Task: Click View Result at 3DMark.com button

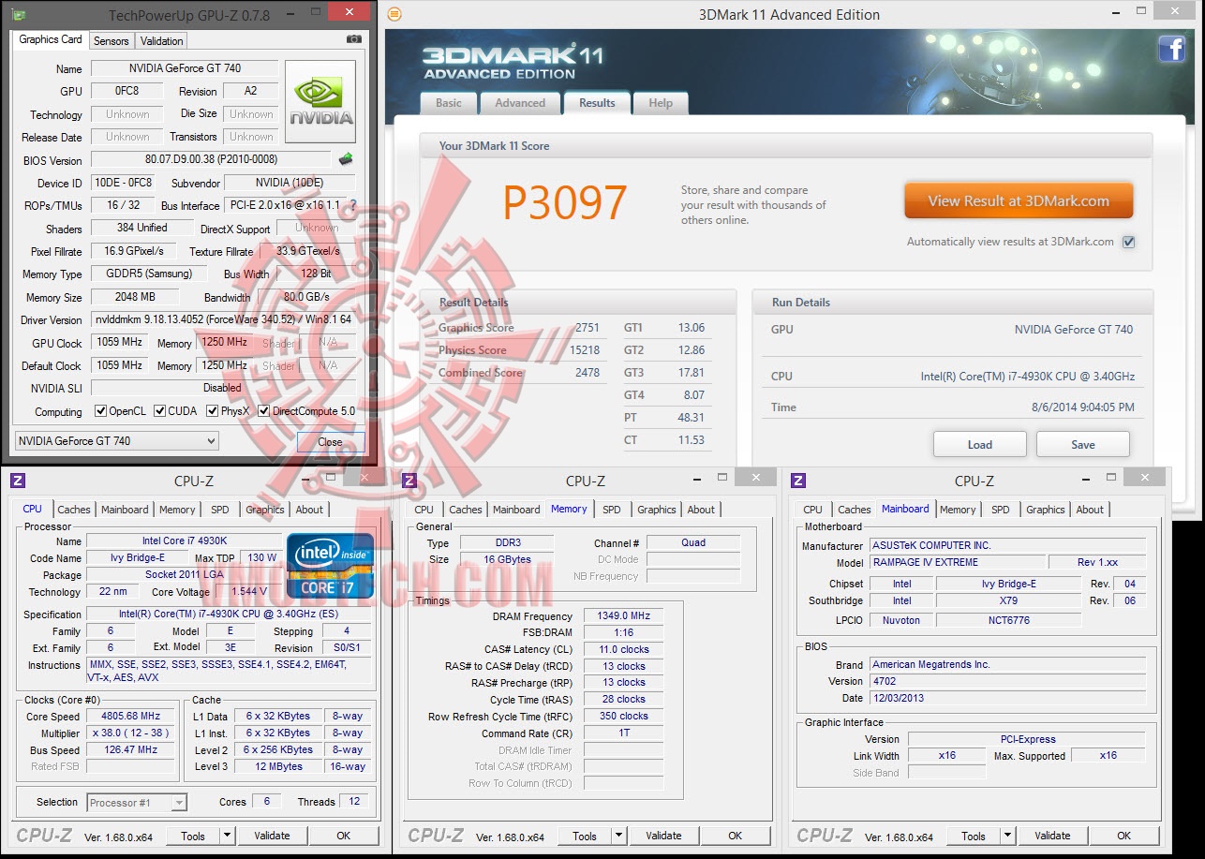Action: tap(1019, 200)
